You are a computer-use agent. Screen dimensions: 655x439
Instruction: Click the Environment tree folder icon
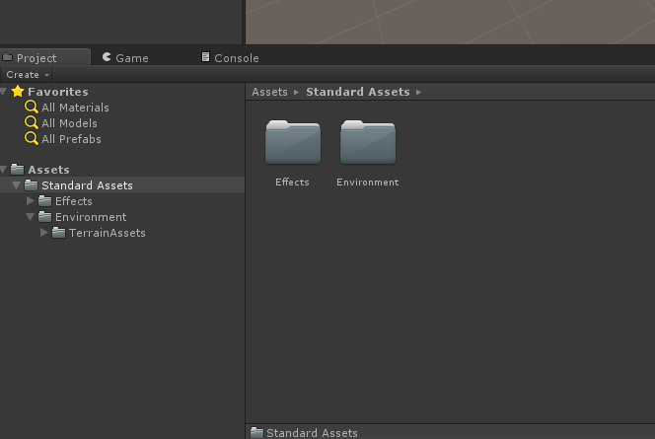coord(44,216)
